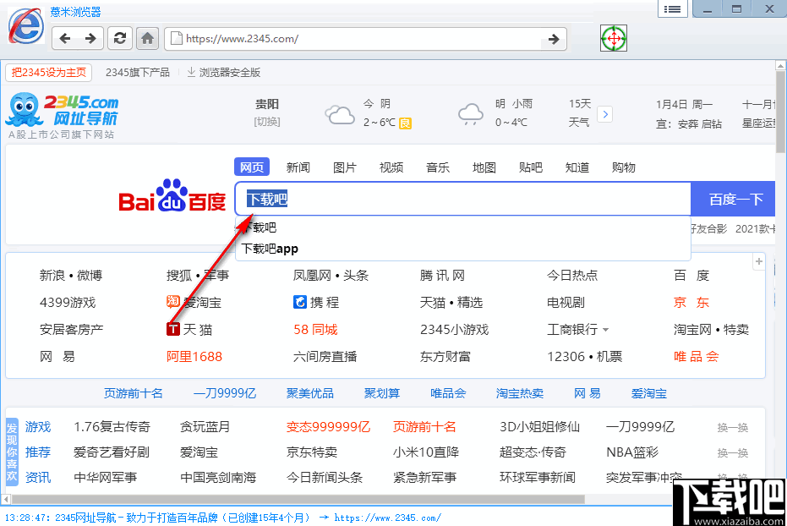Click the blue 聚划算 link
The height and width of the screenshot is (526, 787).
[382, 393]
